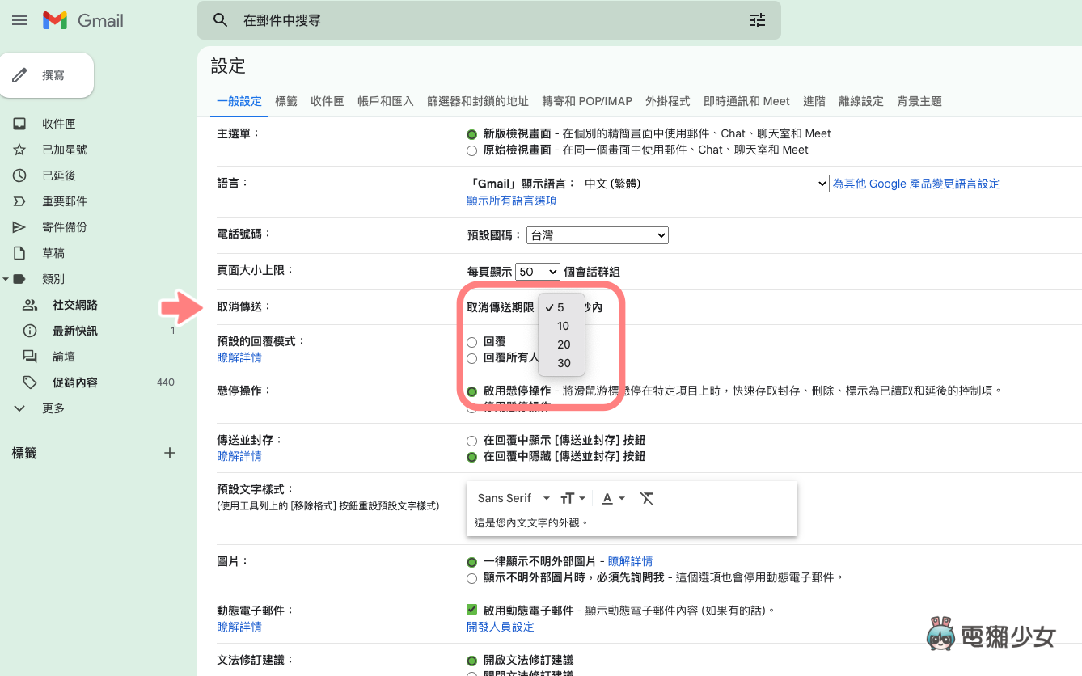Viewport: 1082px width, 676px height.
Task: Open 社交網路 social category
Action: [x=74, y=305]
